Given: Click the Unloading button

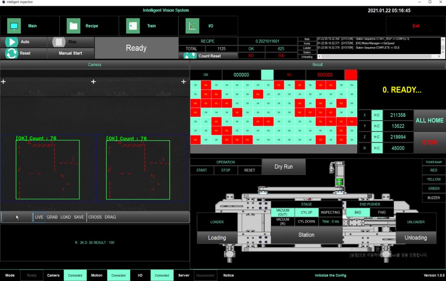Looking at the screenshot, I should coord(416,238).
